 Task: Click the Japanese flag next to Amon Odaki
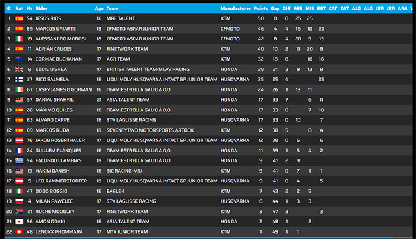[19, 222]
